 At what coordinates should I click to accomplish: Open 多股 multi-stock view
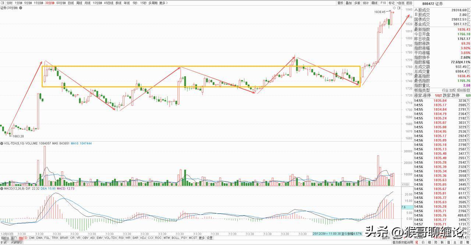click(357, 3)
